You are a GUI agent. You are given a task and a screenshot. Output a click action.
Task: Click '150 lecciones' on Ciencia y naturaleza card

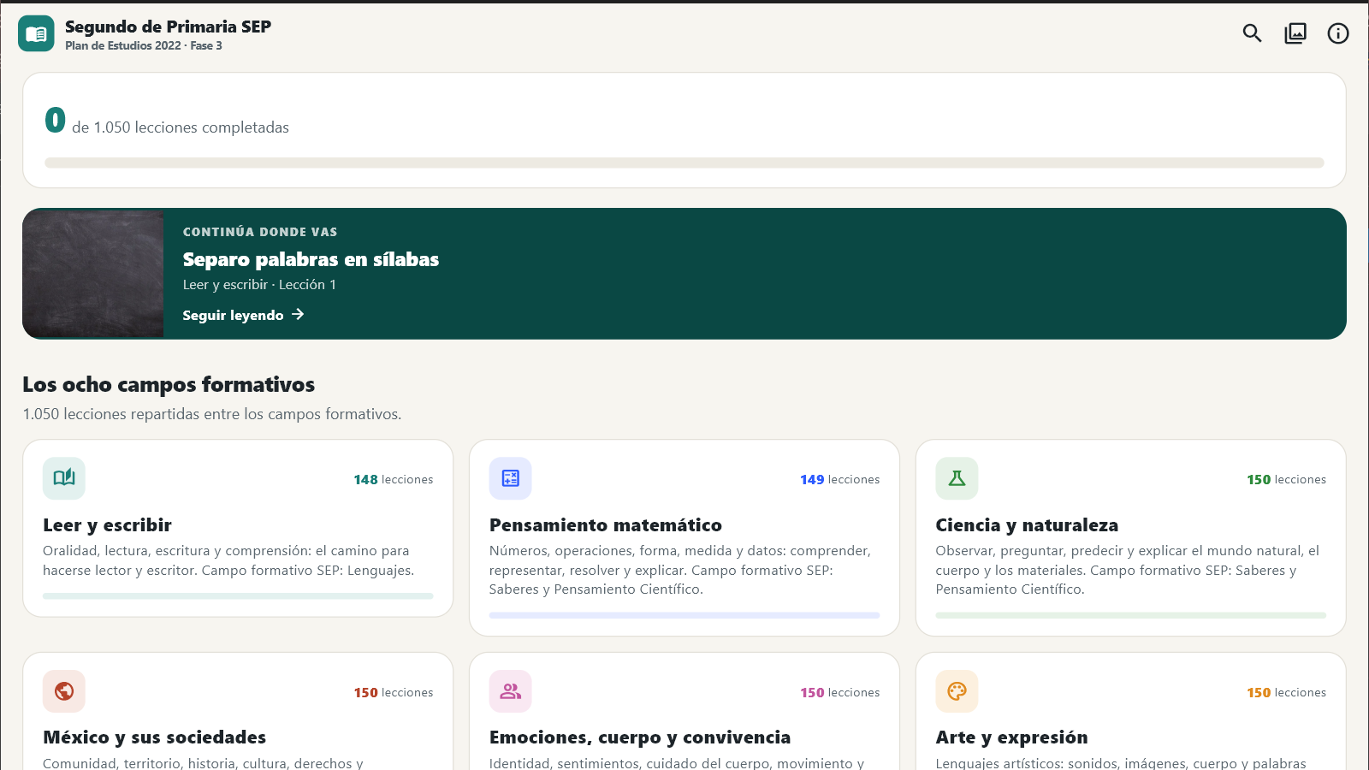[1287, 480]
